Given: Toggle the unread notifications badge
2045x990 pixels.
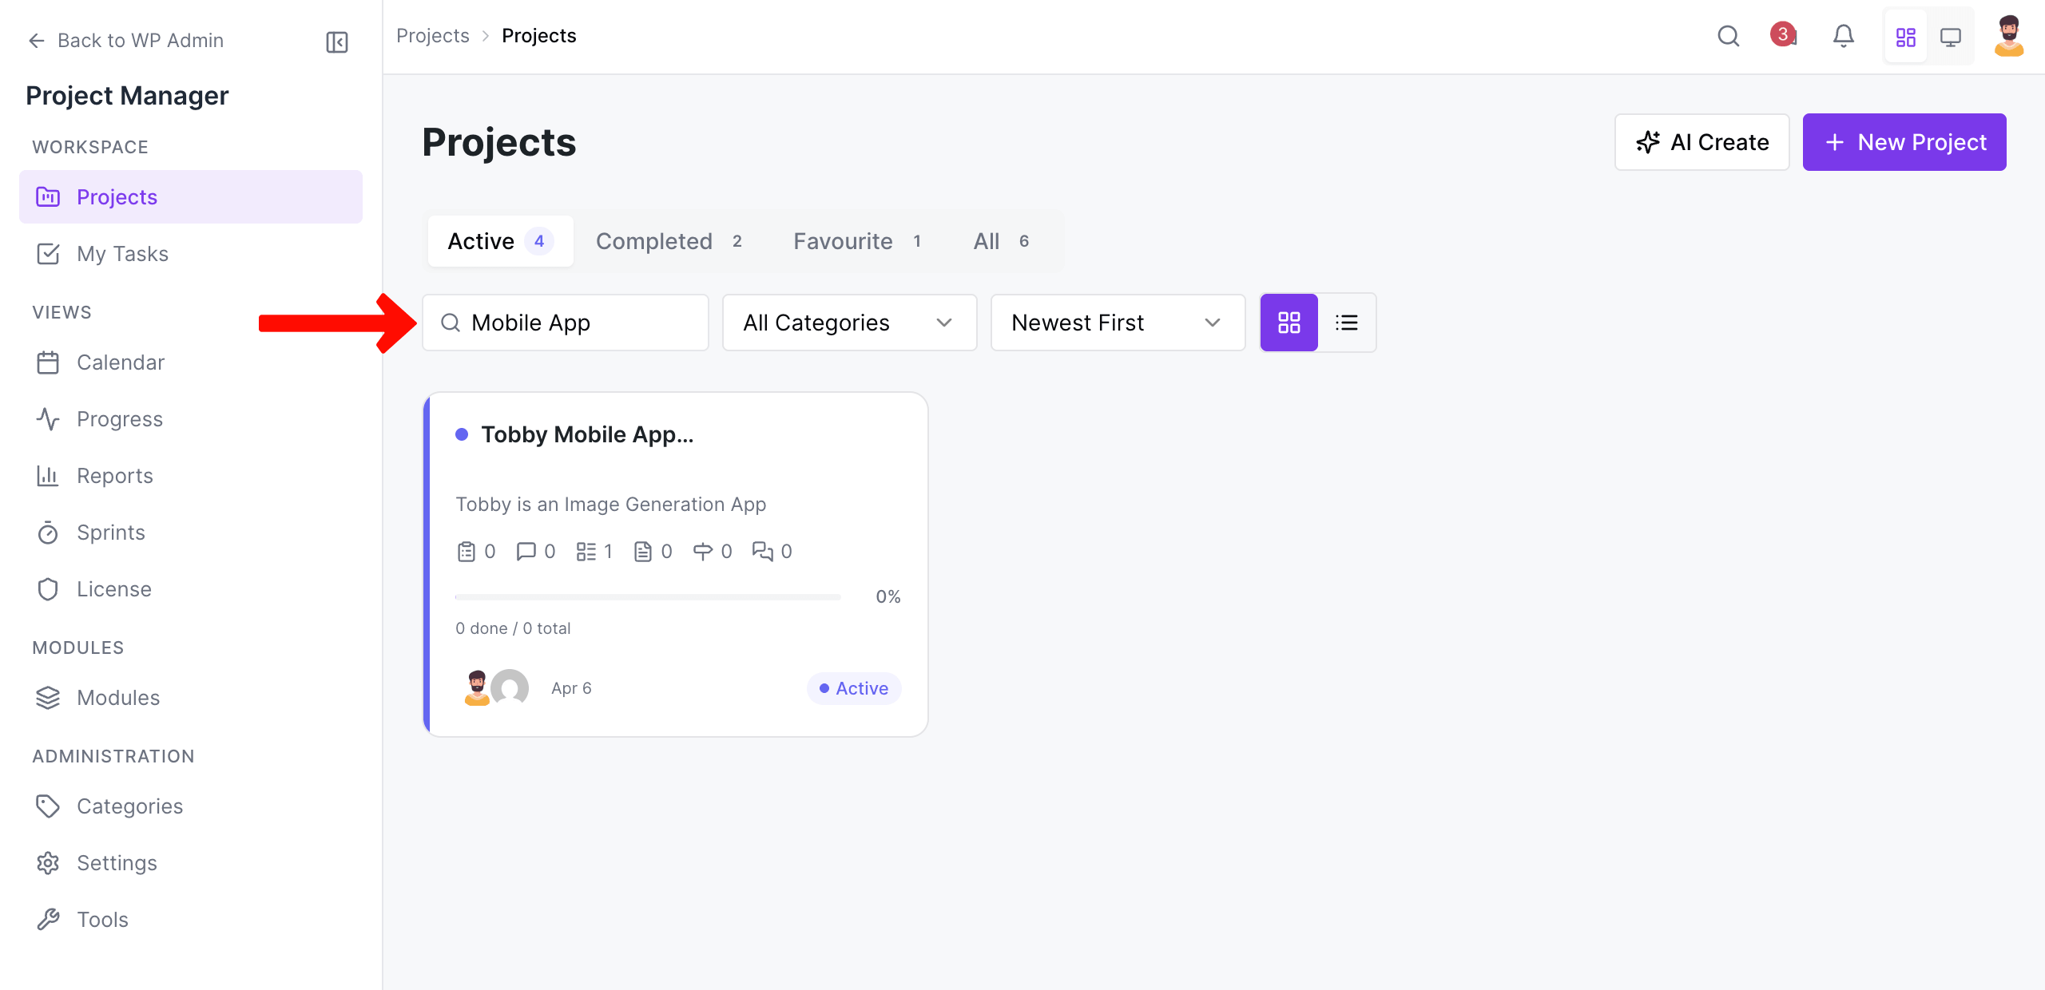Looking at the screenshot, I should [1783, 34].
